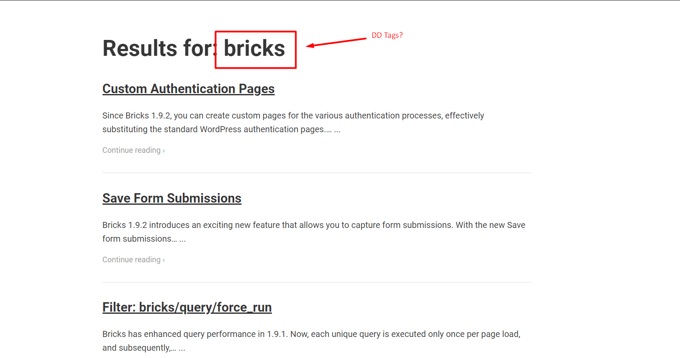Open the Filter: bricks/query/force_run result
This screenshot has height=358, width=680.
187,307
